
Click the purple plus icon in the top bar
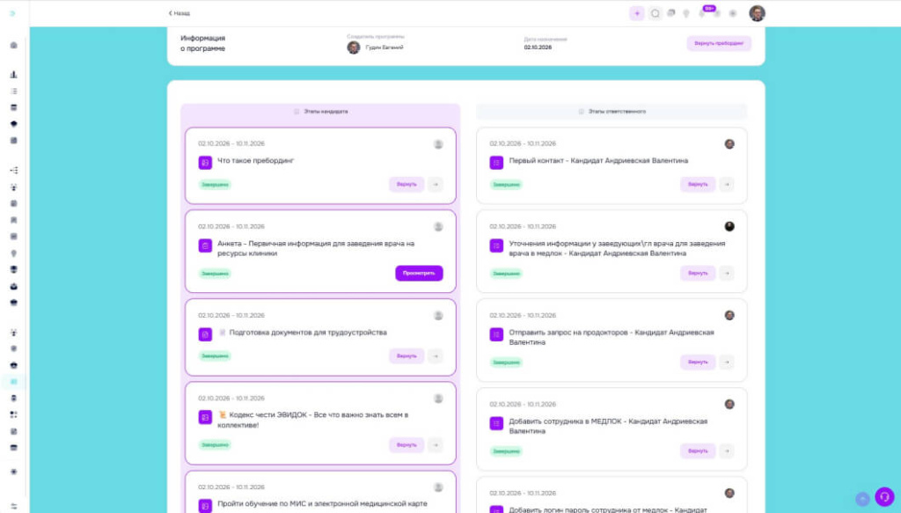637,13
